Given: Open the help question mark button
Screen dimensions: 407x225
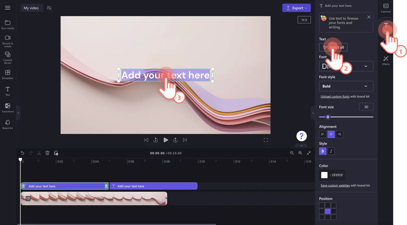Looking at the screenshot, I should pos(301,136).
